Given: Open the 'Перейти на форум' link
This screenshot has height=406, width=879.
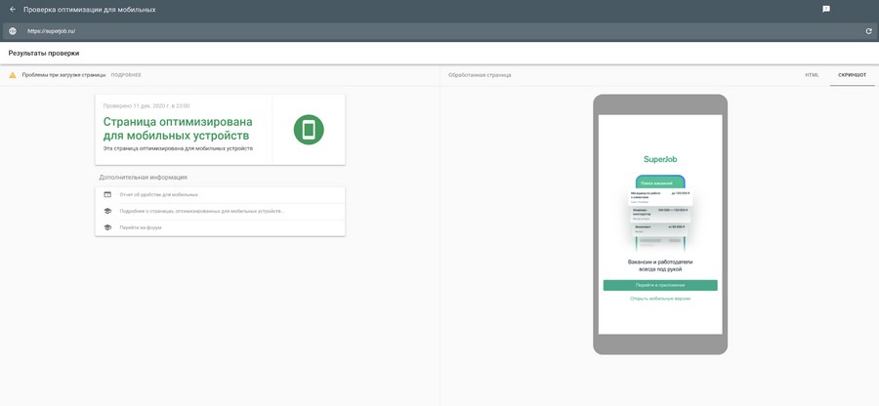Looking at the screenshot, I should 141,227.
